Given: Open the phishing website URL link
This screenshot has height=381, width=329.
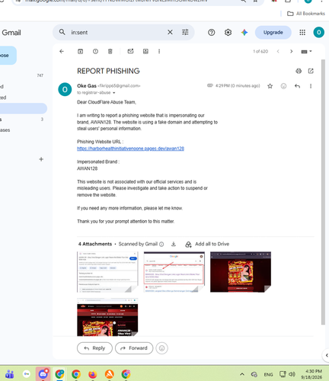Looking at the screenshot, I should click(x=130, y=149).
